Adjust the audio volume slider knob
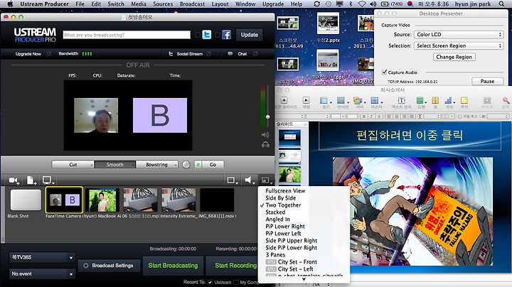The height and width of the screenshot is (287, 512). pos(268,117)
